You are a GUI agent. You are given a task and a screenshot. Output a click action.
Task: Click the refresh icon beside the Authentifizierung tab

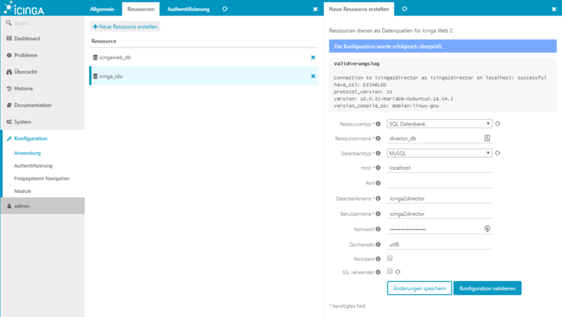[225, 8]
